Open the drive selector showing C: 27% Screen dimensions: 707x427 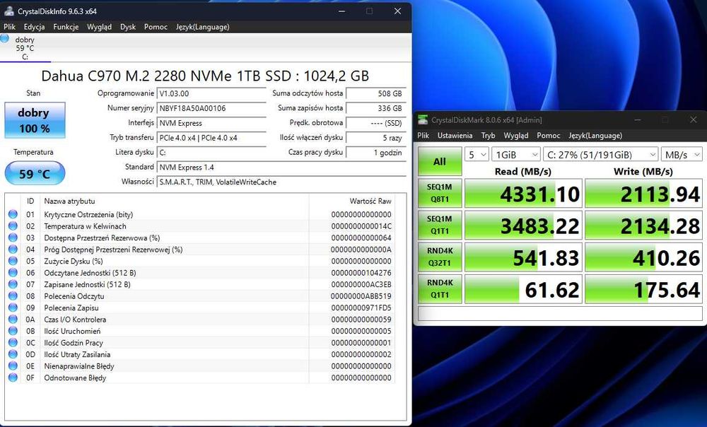coord(600,155)
